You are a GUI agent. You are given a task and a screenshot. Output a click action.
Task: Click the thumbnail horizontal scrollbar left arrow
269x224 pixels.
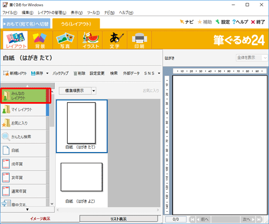(x=58, y=210)
